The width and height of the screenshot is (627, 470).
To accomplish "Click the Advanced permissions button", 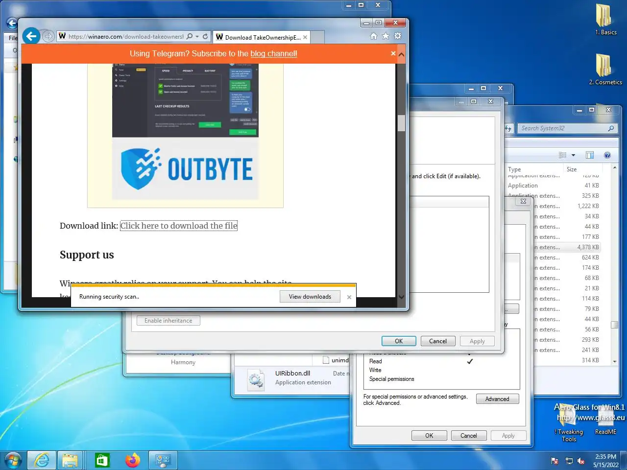I will pos(497,399).
